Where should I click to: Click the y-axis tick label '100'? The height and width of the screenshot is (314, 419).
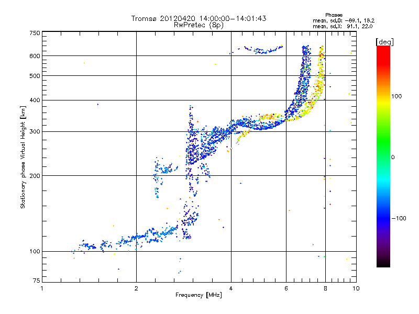[35, 251]
